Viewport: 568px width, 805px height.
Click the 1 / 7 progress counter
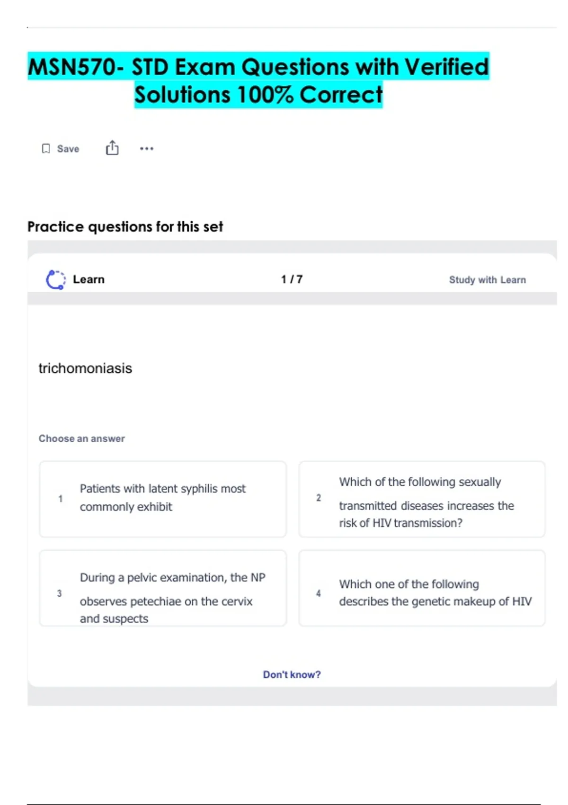click(292, 279)
